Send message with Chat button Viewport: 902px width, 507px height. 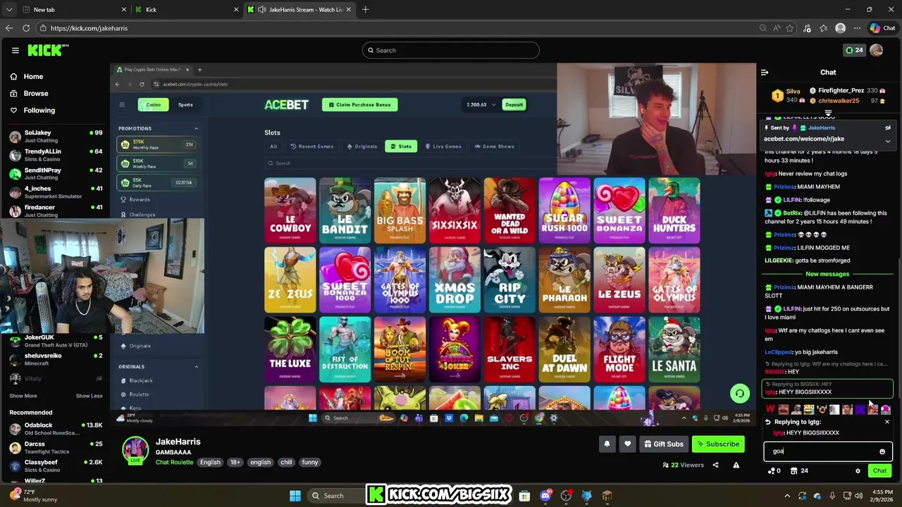coord(879,471)
